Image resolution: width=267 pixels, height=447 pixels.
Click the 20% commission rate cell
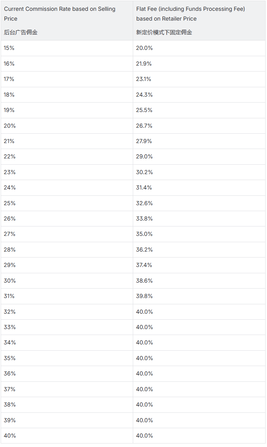coord(10,126)
